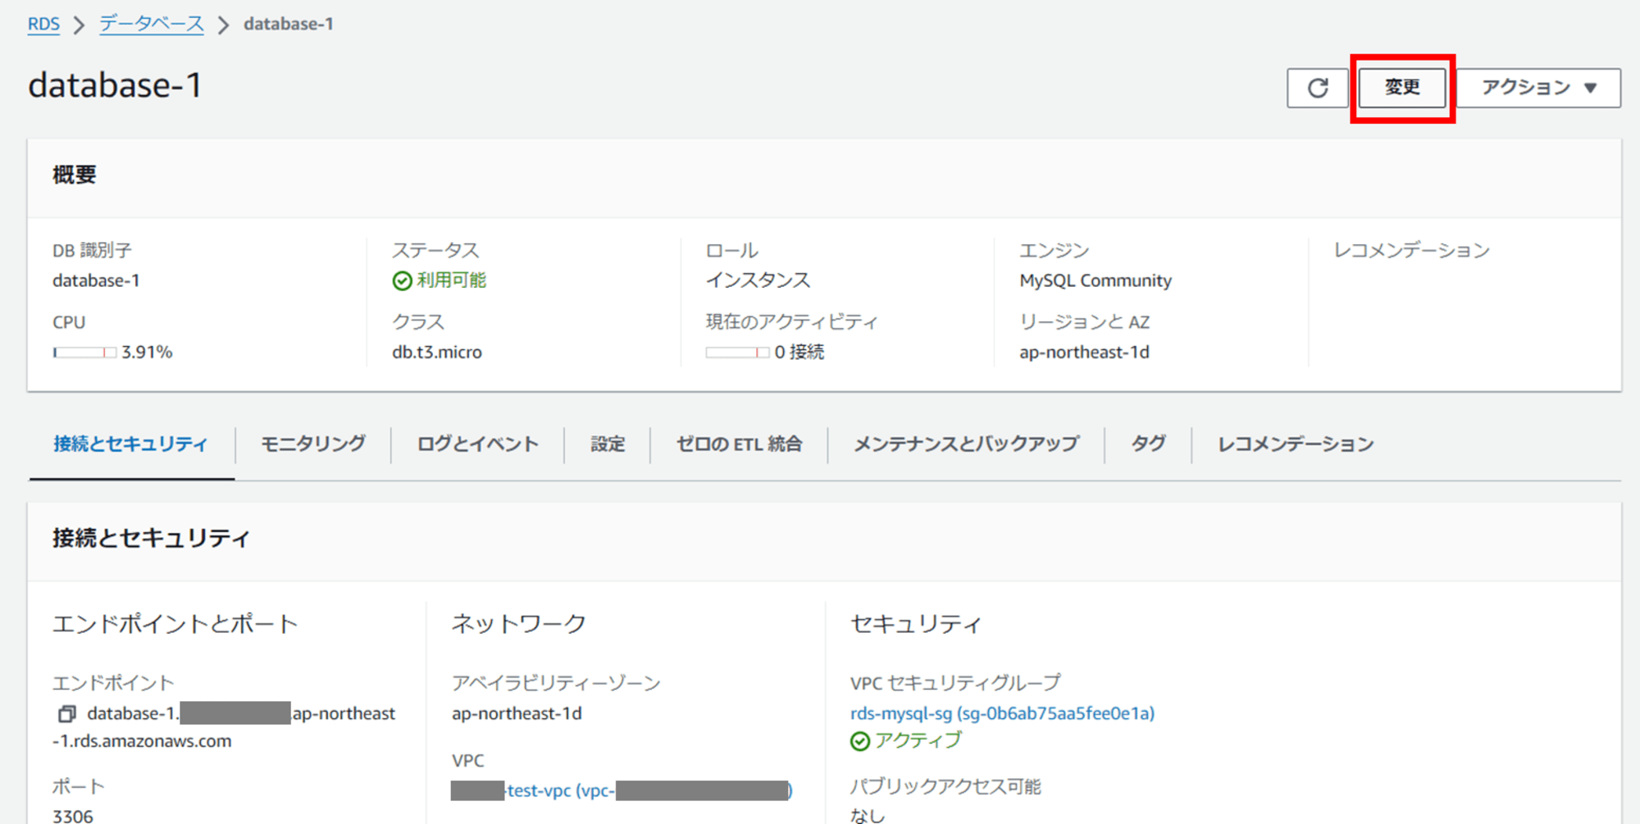This screenshot has width=1640, height=824.
Task: Click the current activity connections bar
Action: [x=737, y=353]
